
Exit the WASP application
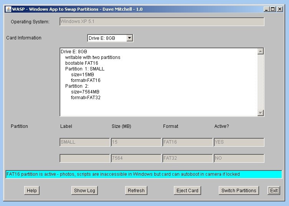click(274, 191)
